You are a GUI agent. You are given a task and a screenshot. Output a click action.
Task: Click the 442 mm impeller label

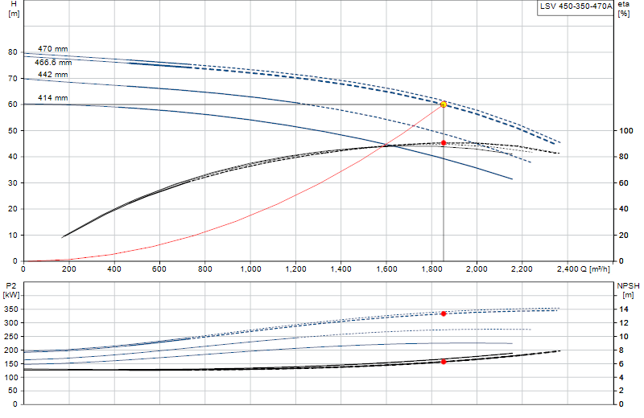tap(53, 75)
